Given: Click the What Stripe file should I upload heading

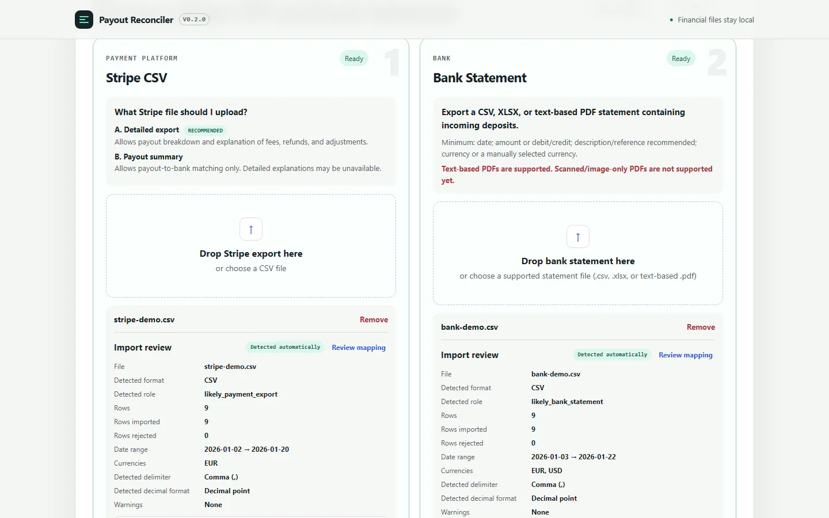Looking at the screenshot, I should [181, 112].
